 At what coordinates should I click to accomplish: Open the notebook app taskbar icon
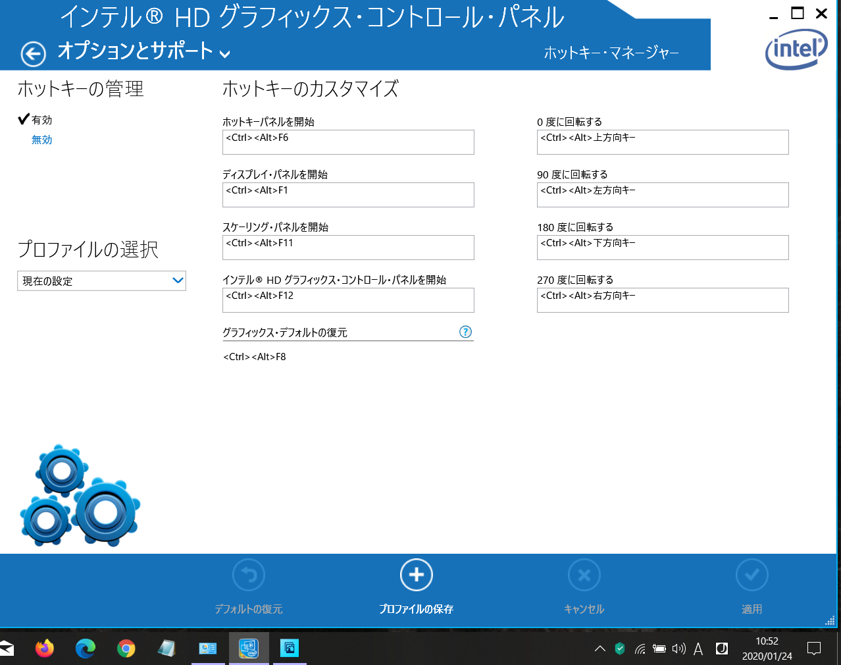click(167, 649)
